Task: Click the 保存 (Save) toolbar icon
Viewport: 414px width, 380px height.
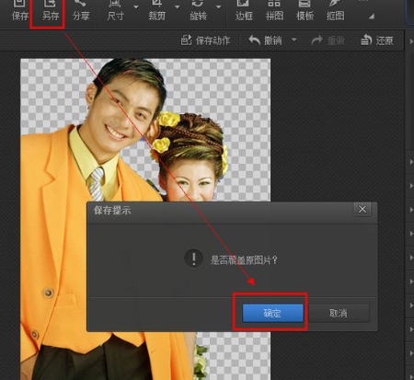Action: (x=20, y=11)
